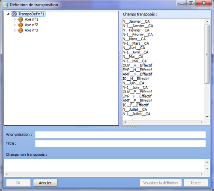Click into the Anonymisation input field
Viewport: 214px width, 191px height.
point(120,135)
